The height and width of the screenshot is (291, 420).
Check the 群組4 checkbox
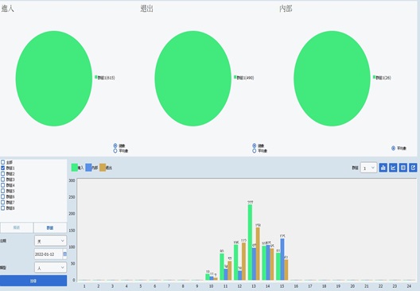click(x=2, y=185)
